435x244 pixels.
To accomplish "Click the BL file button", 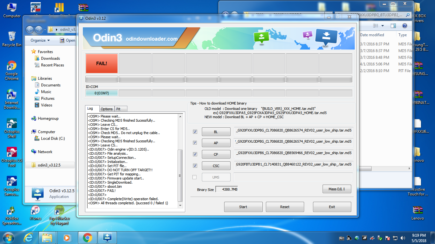I will coord(216,132).
